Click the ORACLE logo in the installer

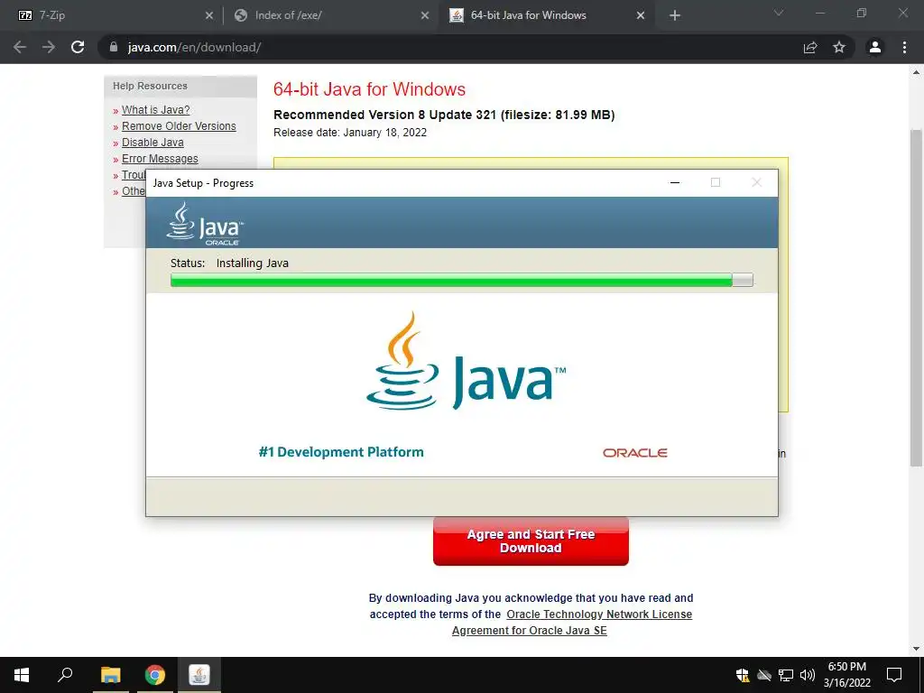pos(634,453)
